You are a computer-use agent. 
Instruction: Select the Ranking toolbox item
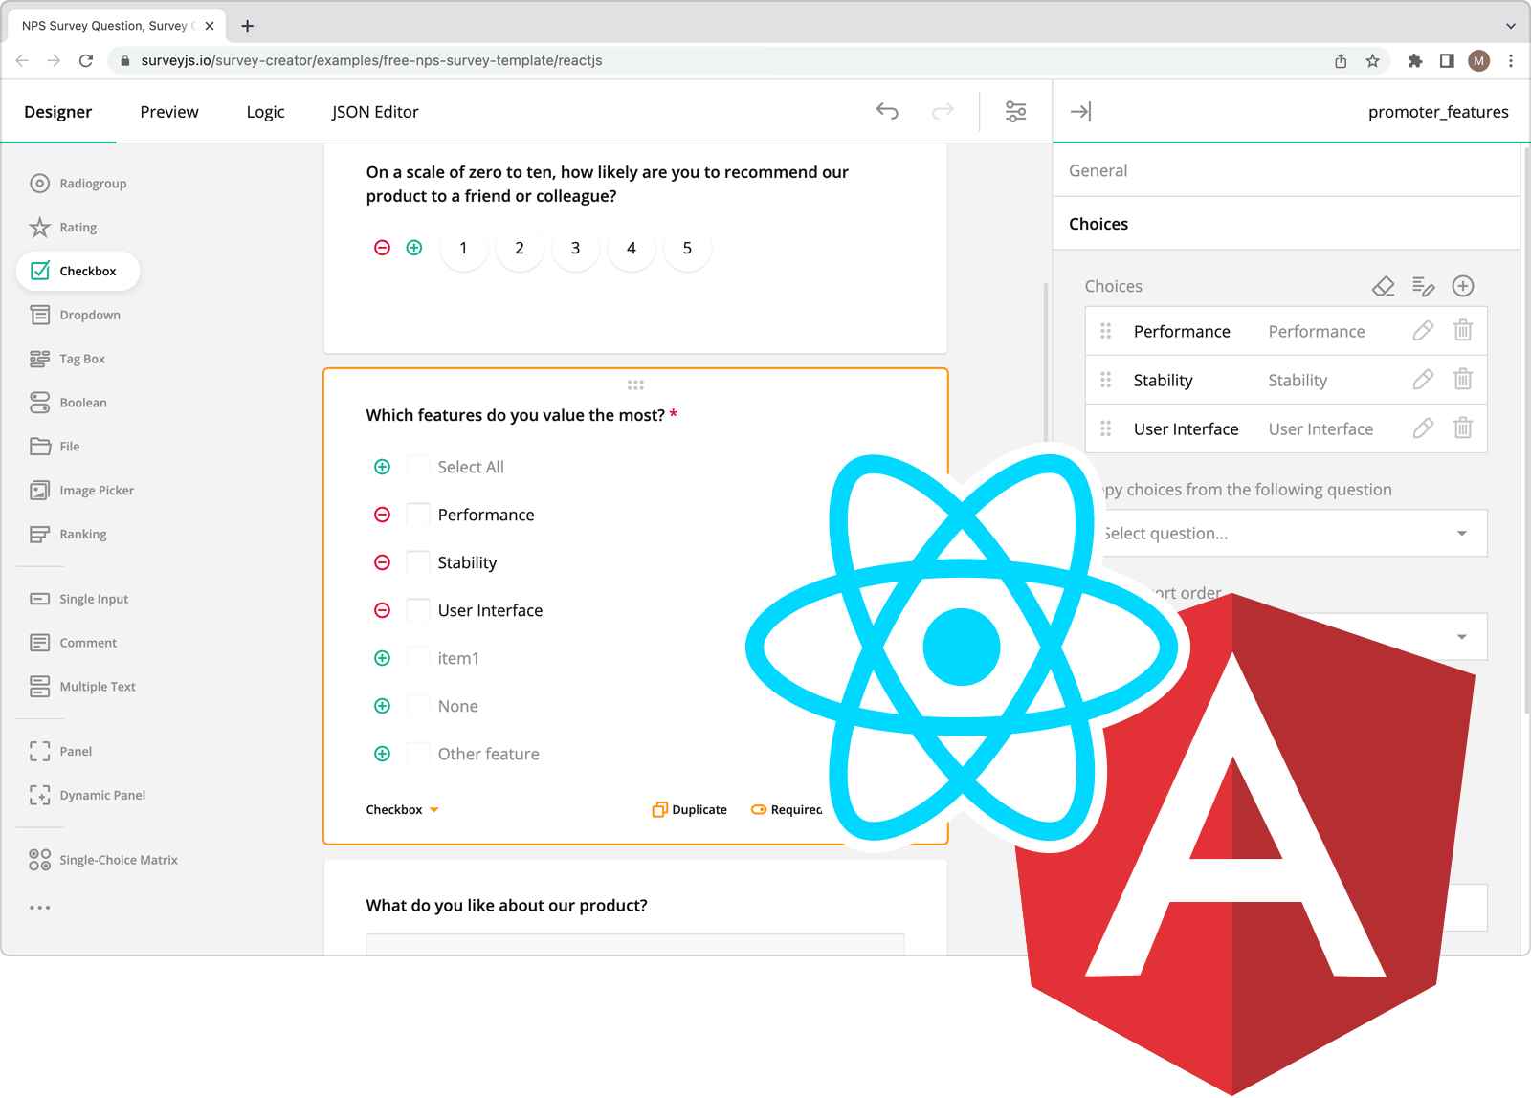tap(69, 535)
